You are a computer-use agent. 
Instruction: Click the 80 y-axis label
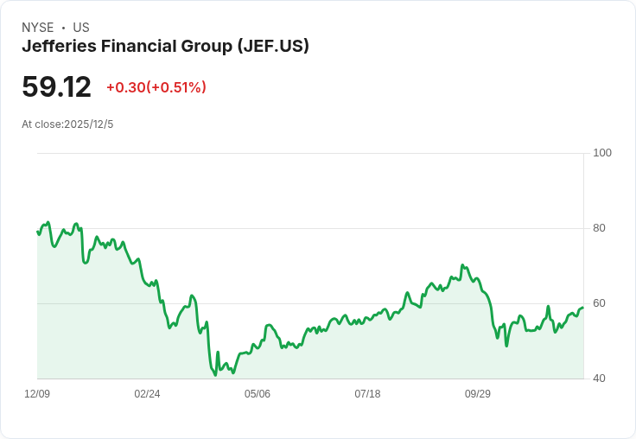coord(599,228)
